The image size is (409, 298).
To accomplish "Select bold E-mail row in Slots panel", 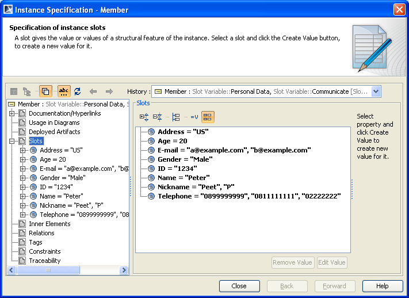I will point(234,150).
